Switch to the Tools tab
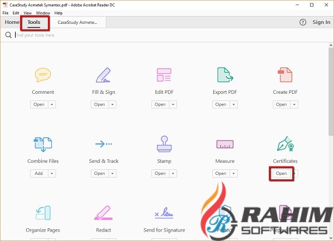 33,22
